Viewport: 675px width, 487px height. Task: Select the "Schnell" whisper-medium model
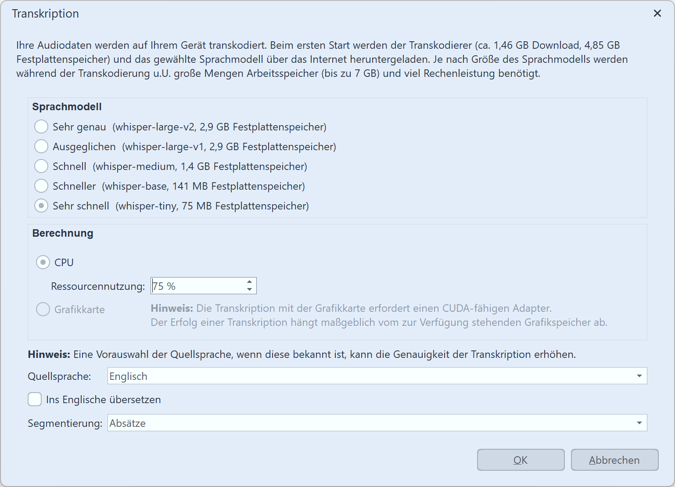[x=41, y=166]
